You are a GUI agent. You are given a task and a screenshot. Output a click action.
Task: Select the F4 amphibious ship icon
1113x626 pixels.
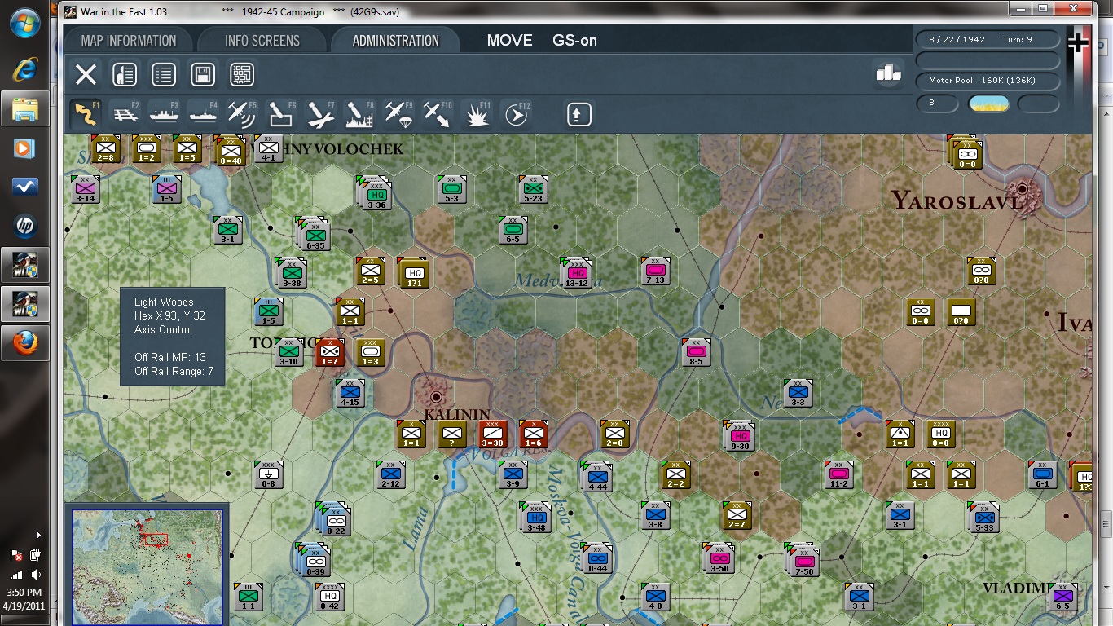203,114
